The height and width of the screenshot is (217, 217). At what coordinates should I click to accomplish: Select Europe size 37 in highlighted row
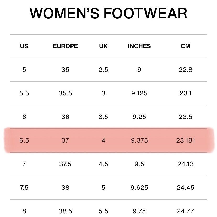click(x=65, y=140)
